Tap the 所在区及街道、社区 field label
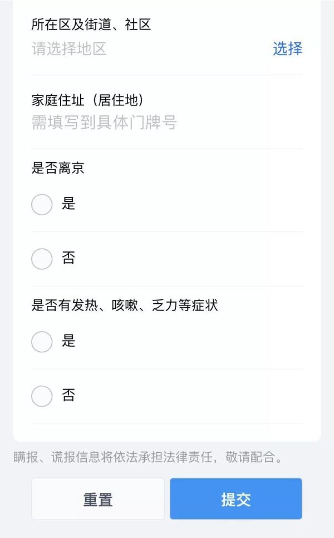 tap(91, 25)
